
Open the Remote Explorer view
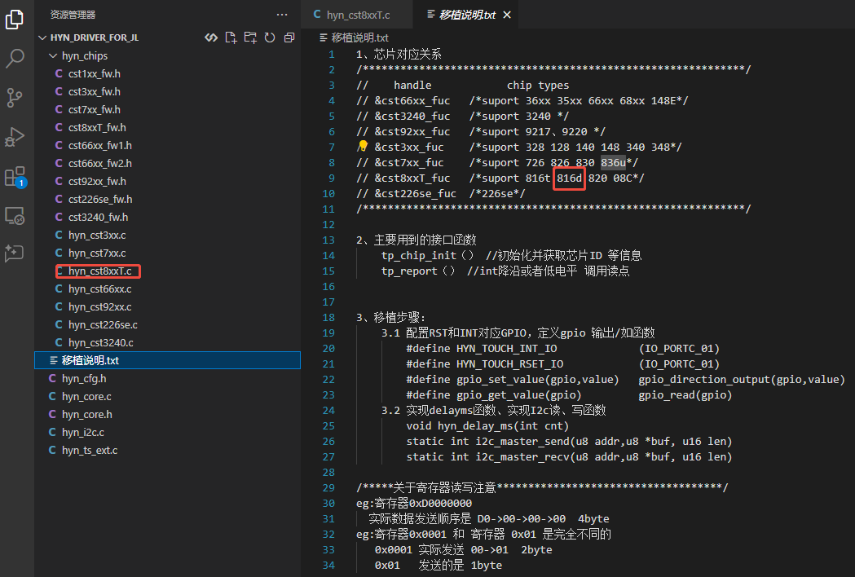coord(15,216)
